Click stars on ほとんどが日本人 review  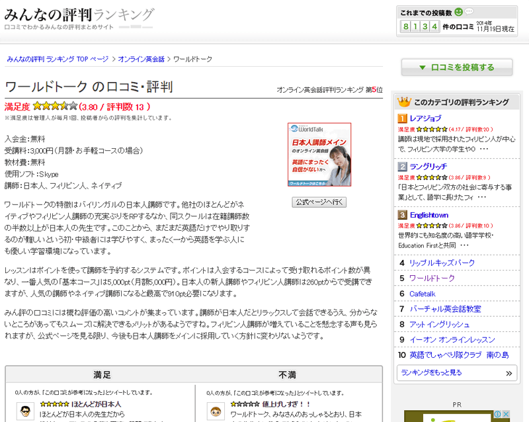coord(54,403)
